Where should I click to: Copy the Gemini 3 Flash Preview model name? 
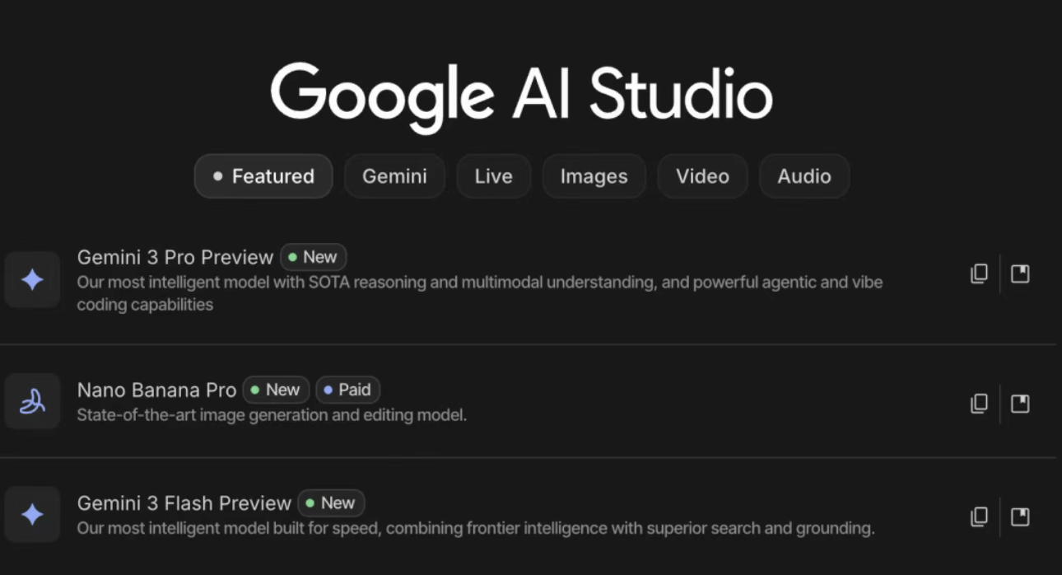click(979, 517)
